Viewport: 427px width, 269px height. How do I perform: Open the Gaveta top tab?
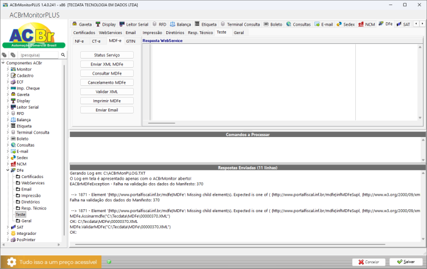[x=82, y=24]
